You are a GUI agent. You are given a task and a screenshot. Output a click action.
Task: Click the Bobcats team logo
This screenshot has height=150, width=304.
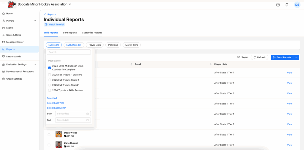point(12,4)
